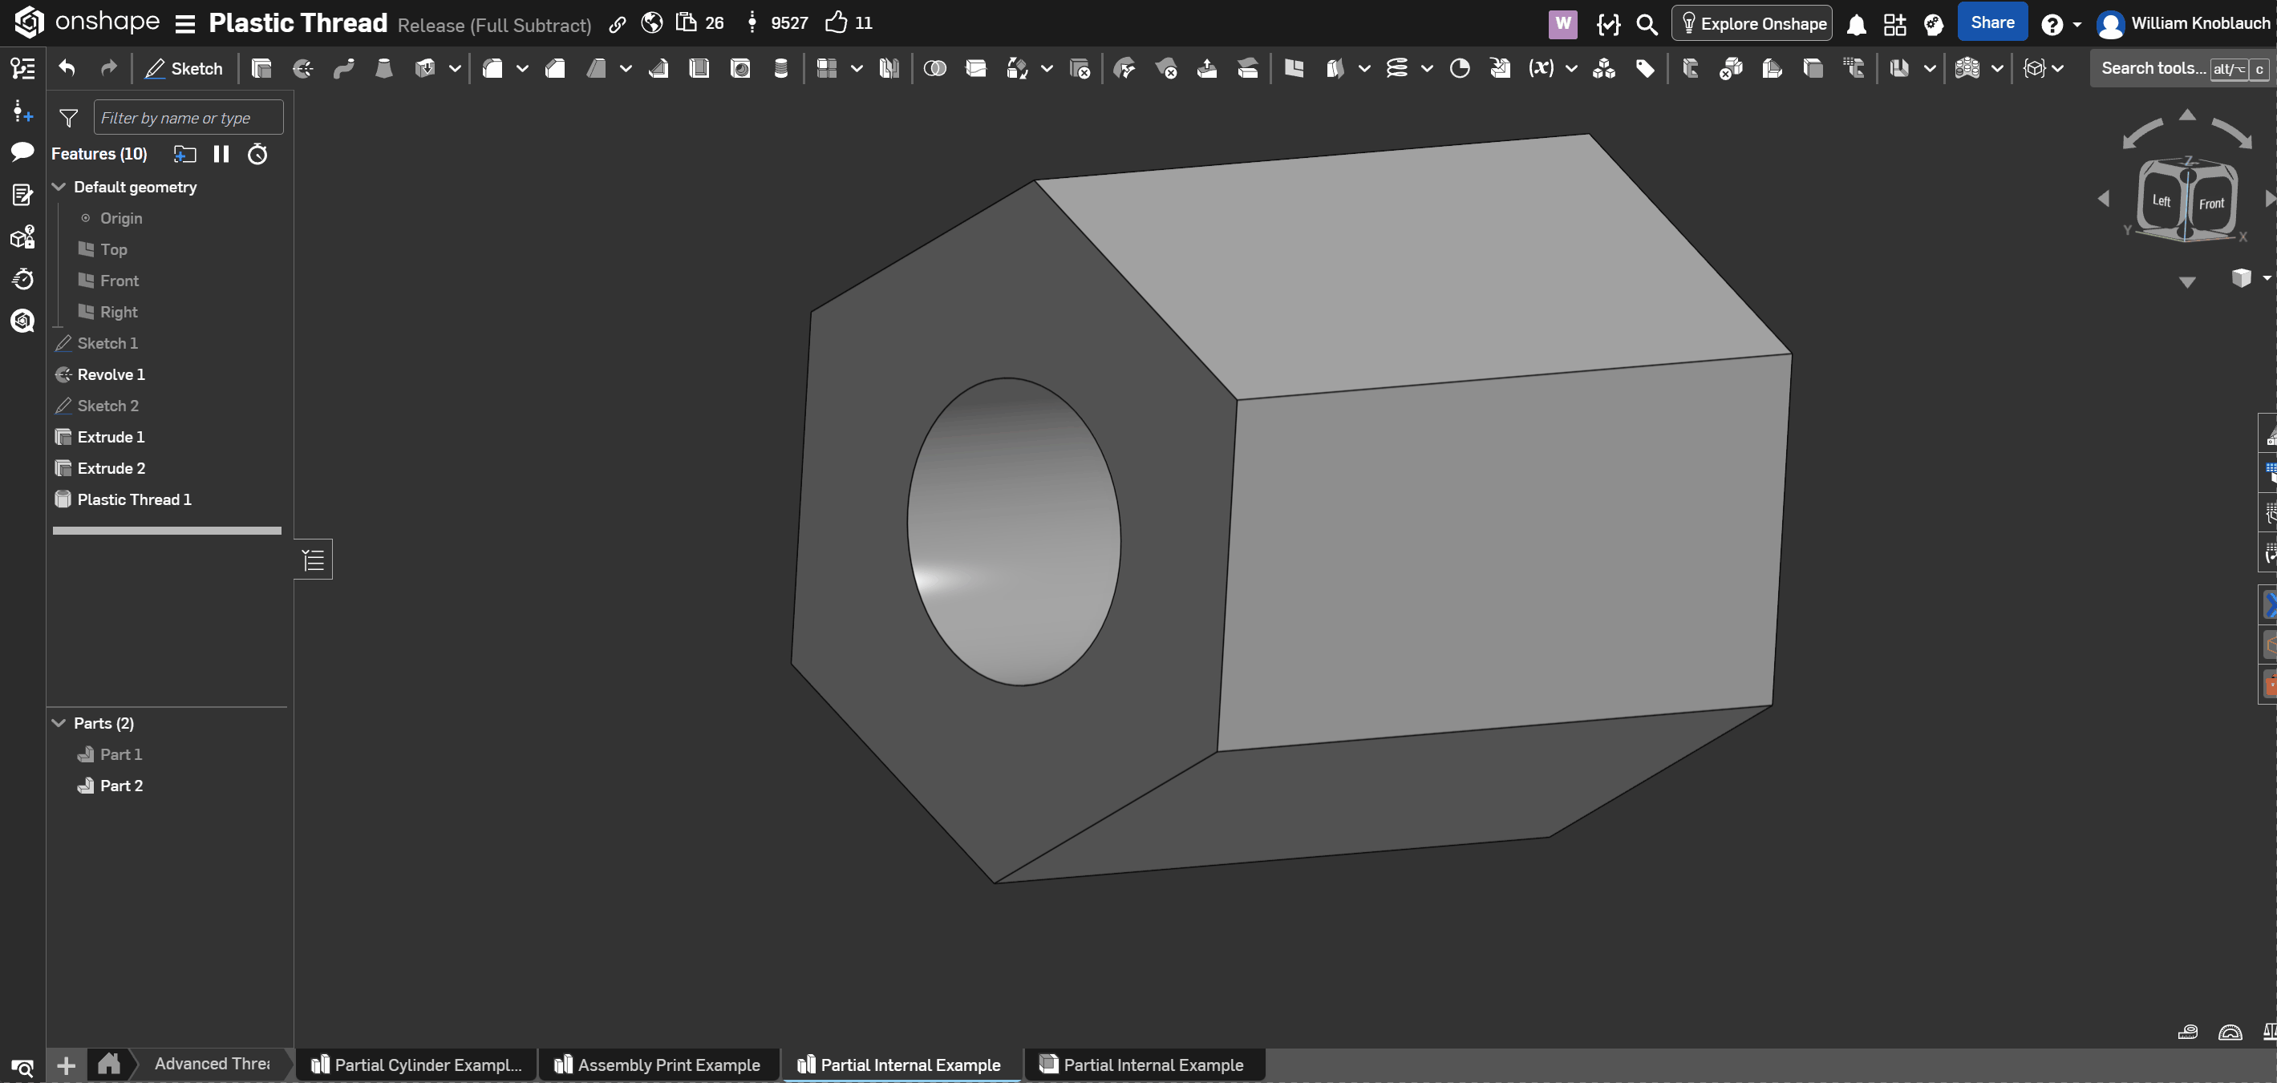
Task: Click the Filter by name or type field
Action: click(x=188, y=118)
